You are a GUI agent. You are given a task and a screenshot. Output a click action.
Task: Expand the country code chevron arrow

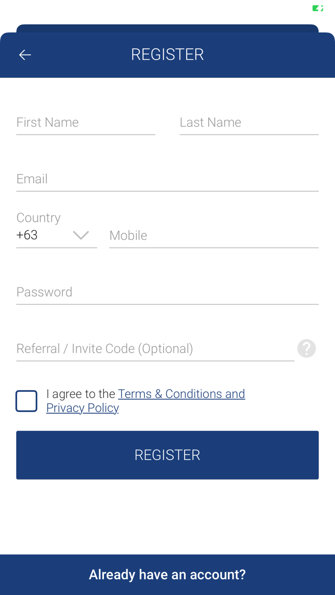81,235
